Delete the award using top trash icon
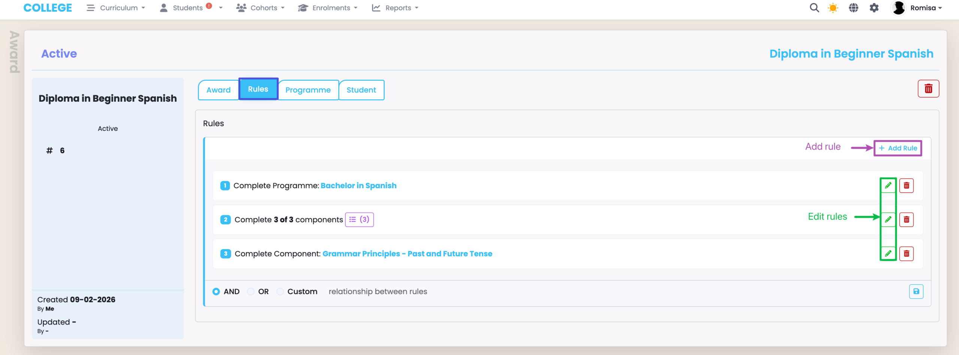The image size is (959, 355). (x=928, y=89)
